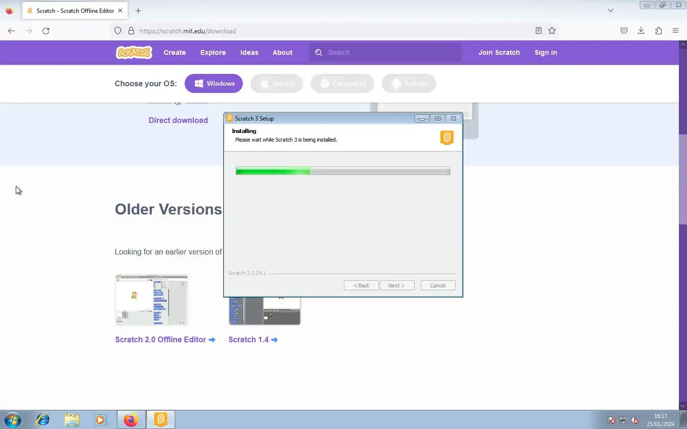This screenshot has height=429, width=687.
Task: Open the extensions puzzle icon
Action: (658, 31)
